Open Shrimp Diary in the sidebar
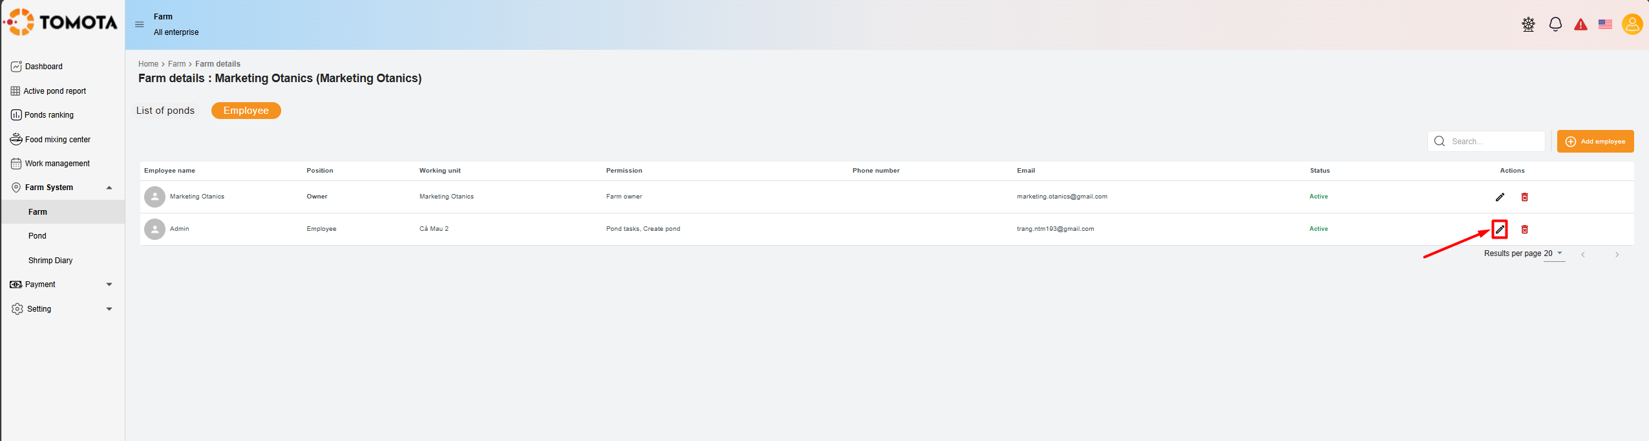The height and width of the screenshot is (441, 1649). pos(50,261)
